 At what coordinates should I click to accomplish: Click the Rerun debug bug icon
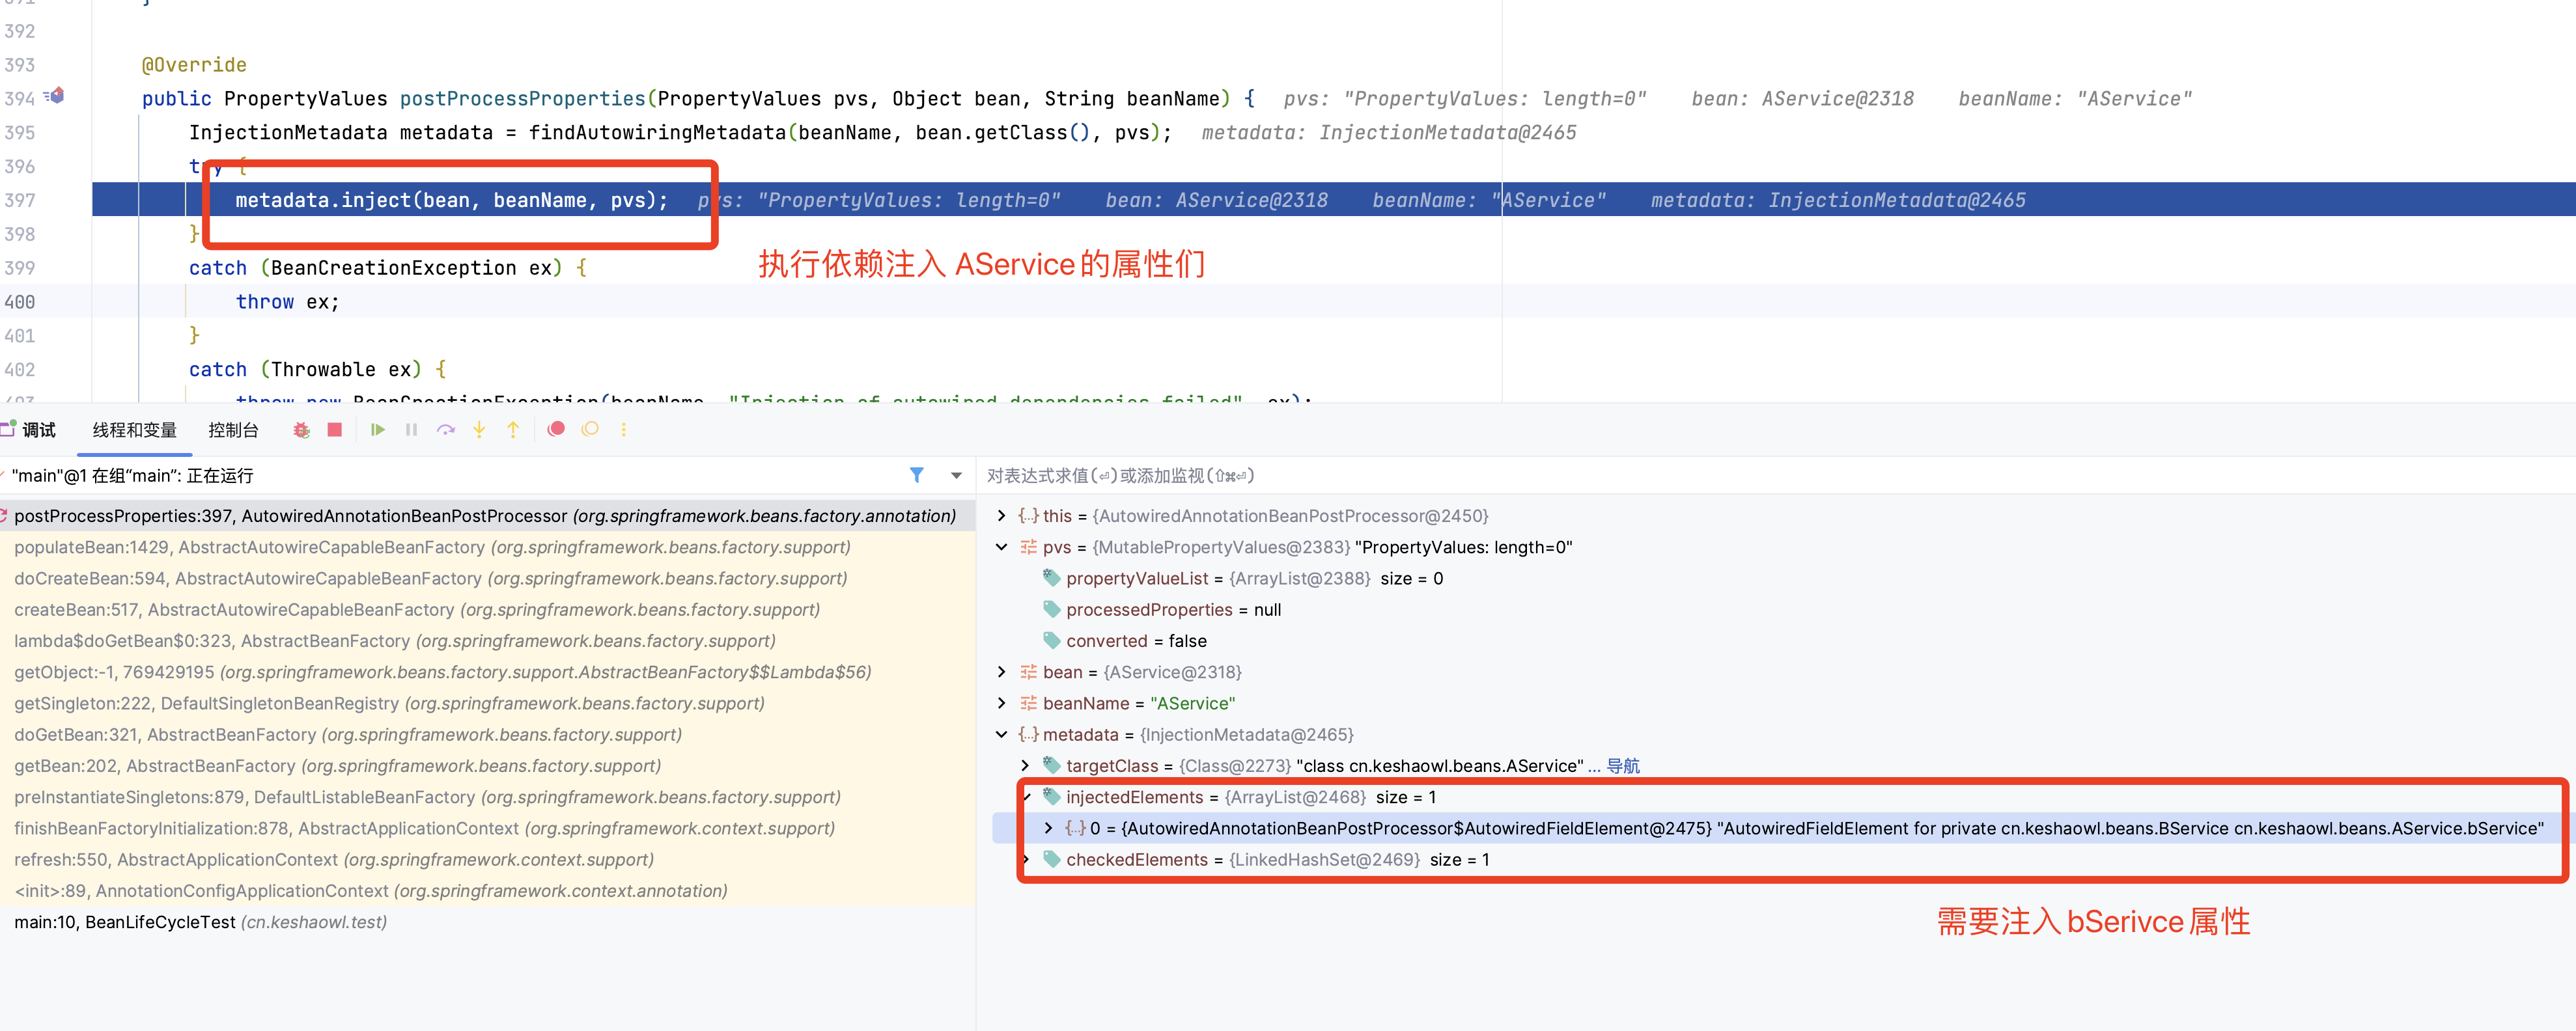[301, 430]
